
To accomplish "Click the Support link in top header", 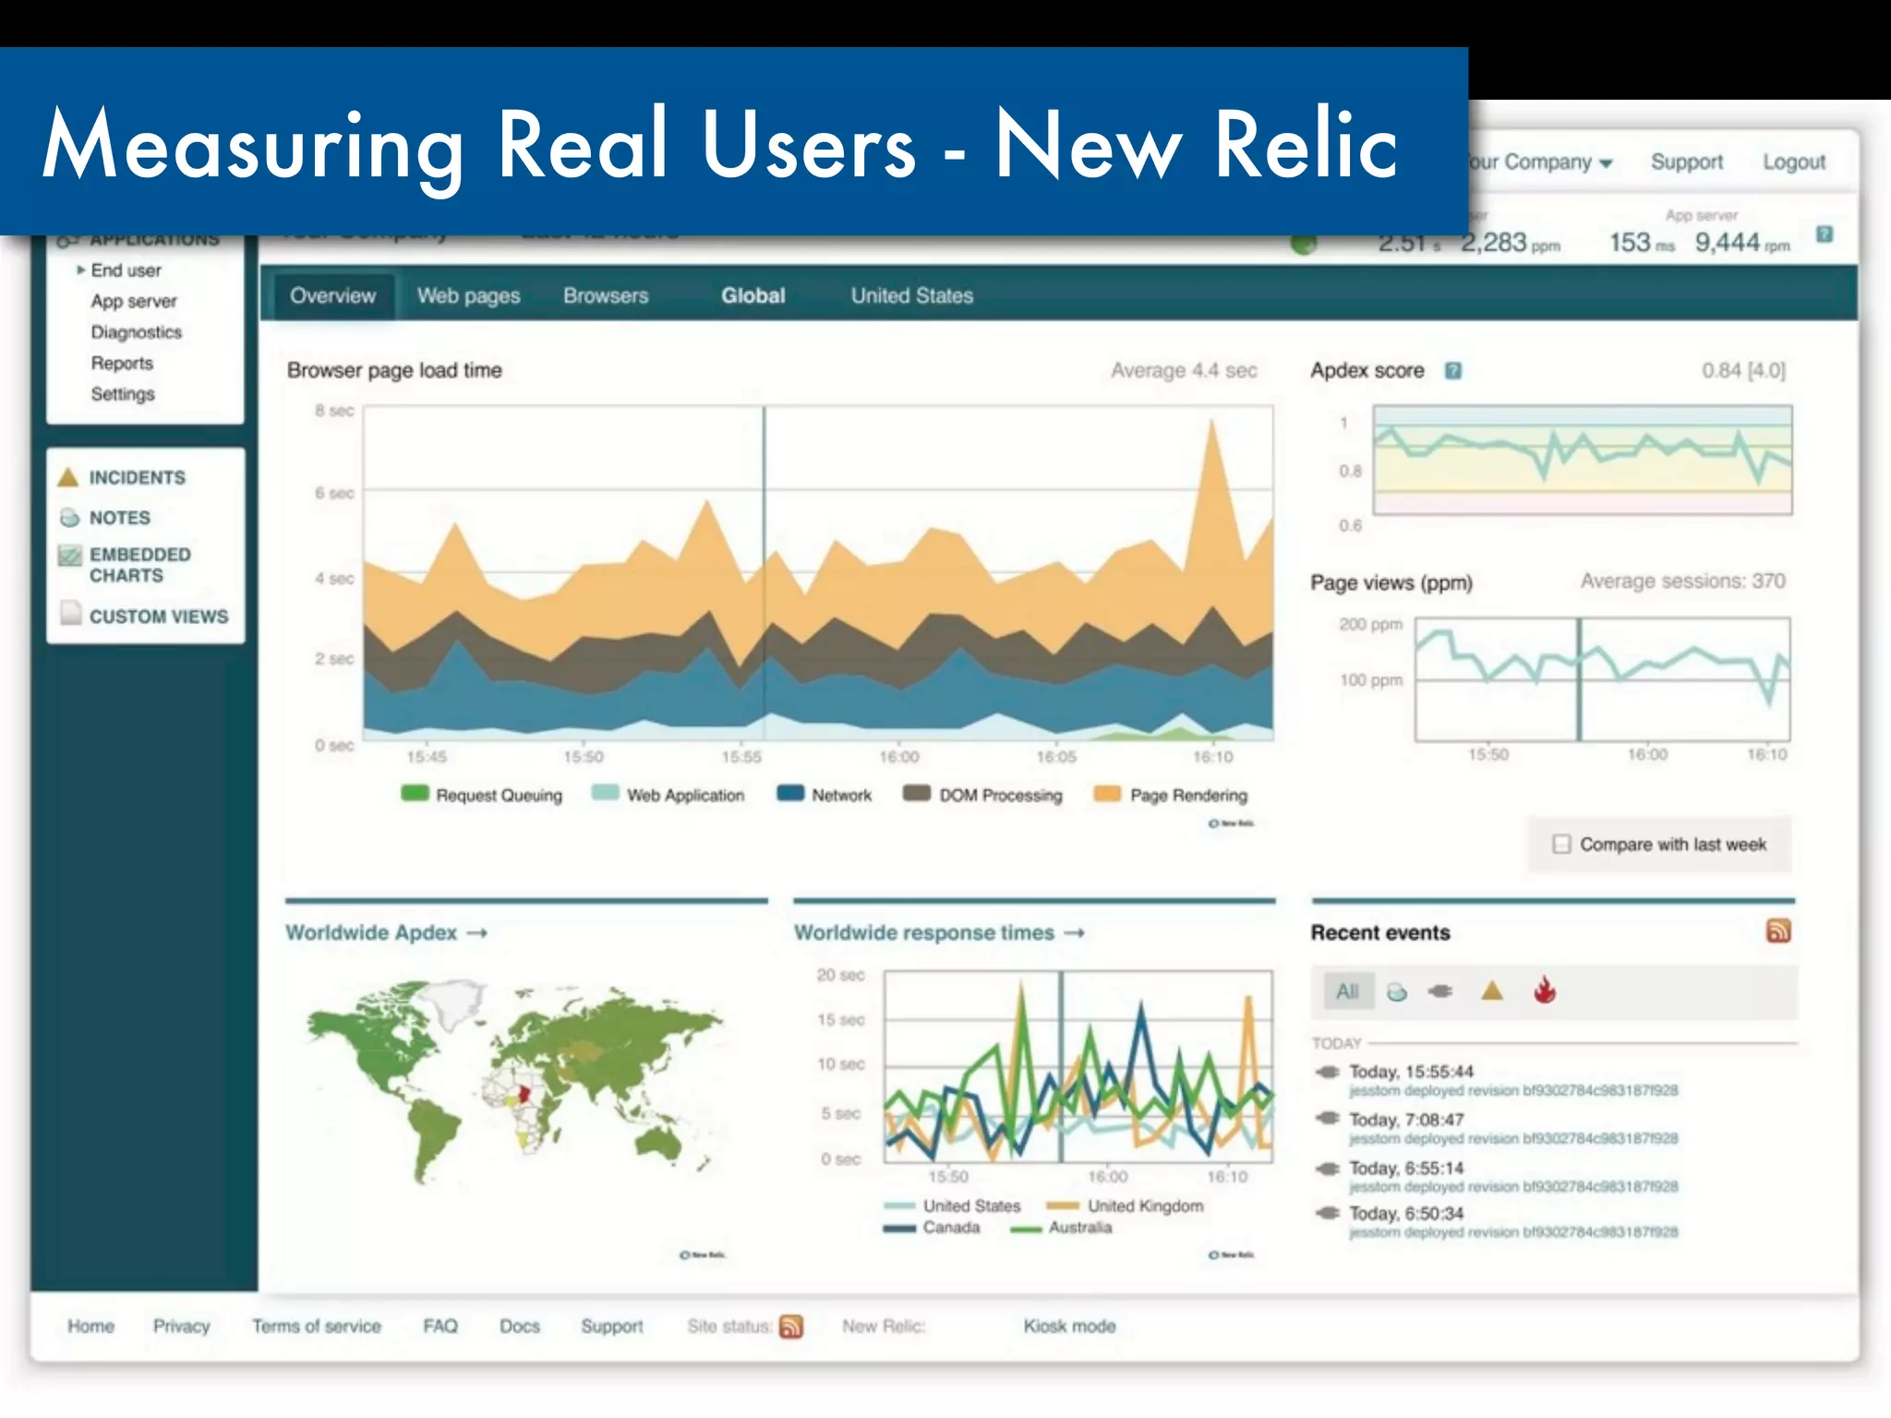I will tap(1687, 162).
